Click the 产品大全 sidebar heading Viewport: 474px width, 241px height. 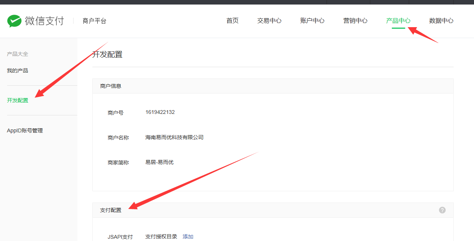[x=17, y=54]
